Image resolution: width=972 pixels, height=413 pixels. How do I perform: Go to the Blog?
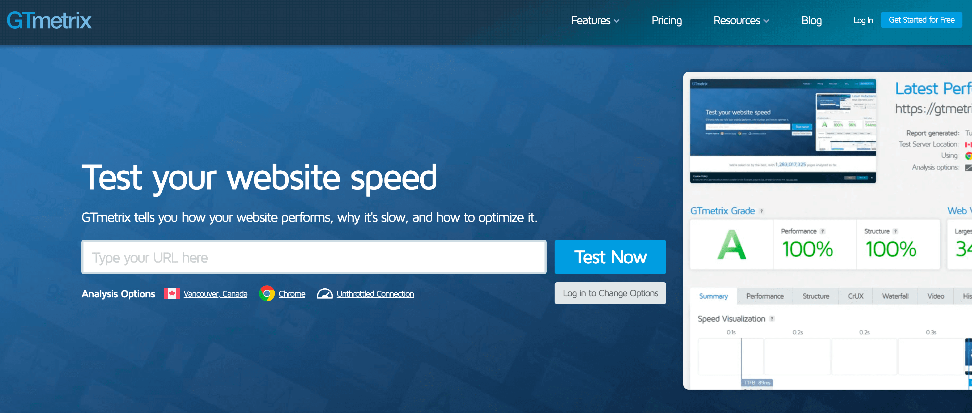pyautogui.click(x=811, y=20)
